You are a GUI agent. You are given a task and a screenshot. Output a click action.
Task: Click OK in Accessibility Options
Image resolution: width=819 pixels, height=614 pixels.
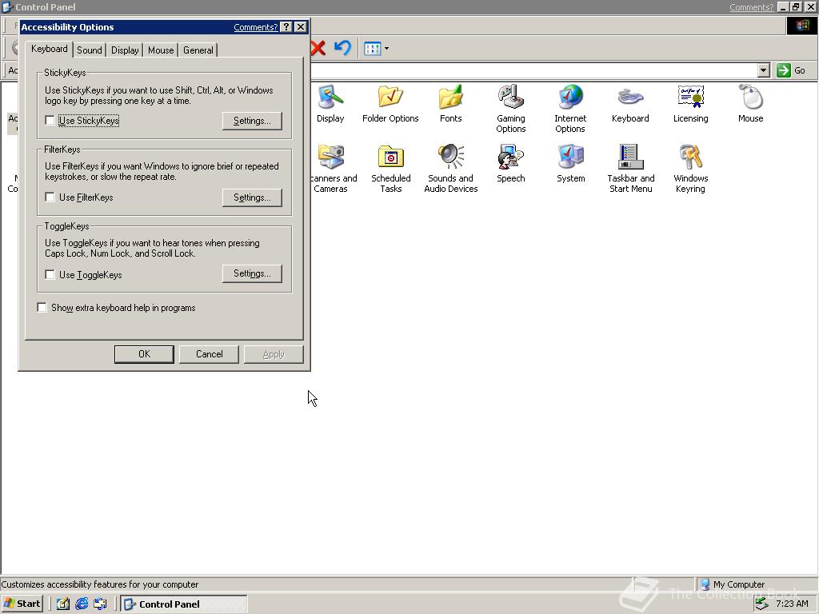tap(144, 354)
